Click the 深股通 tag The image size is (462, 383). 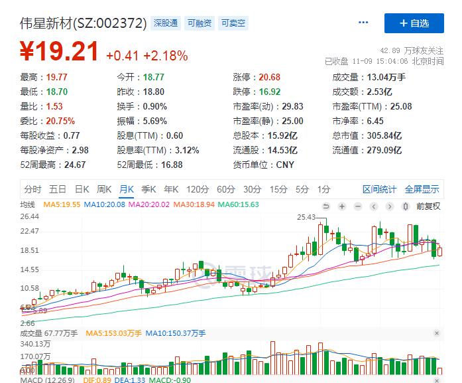166,23
